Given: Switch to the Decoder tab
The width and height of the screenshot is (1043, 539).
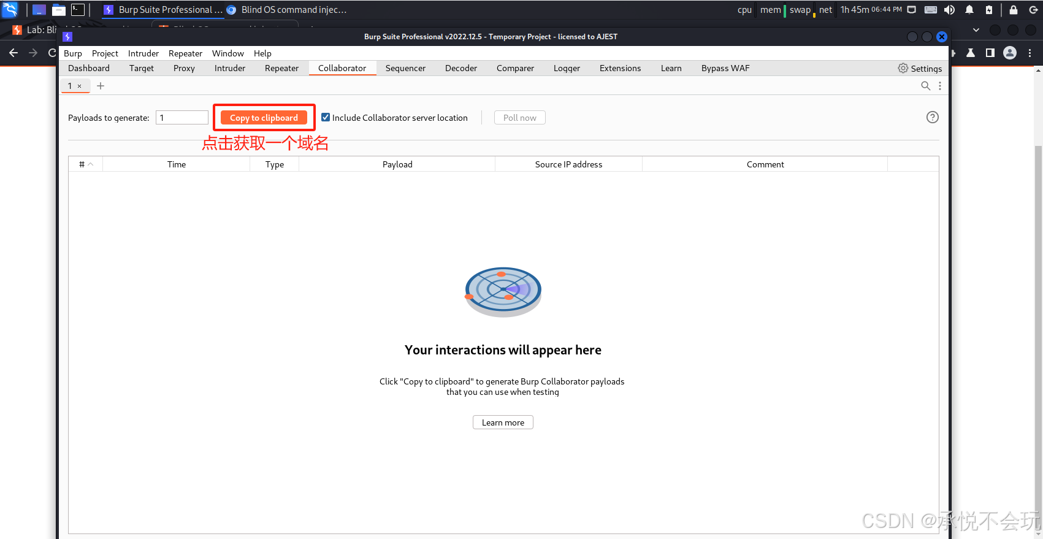Looking at the screenshot, I should point(461,68).
